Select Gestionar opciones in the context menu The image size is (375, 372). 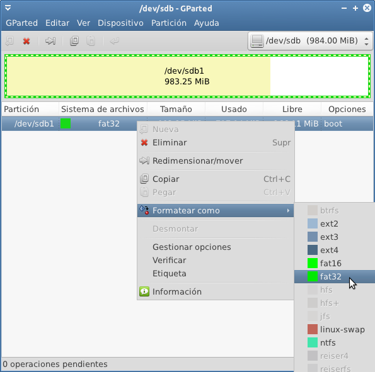pyautogui.click(x=216, y=247)
